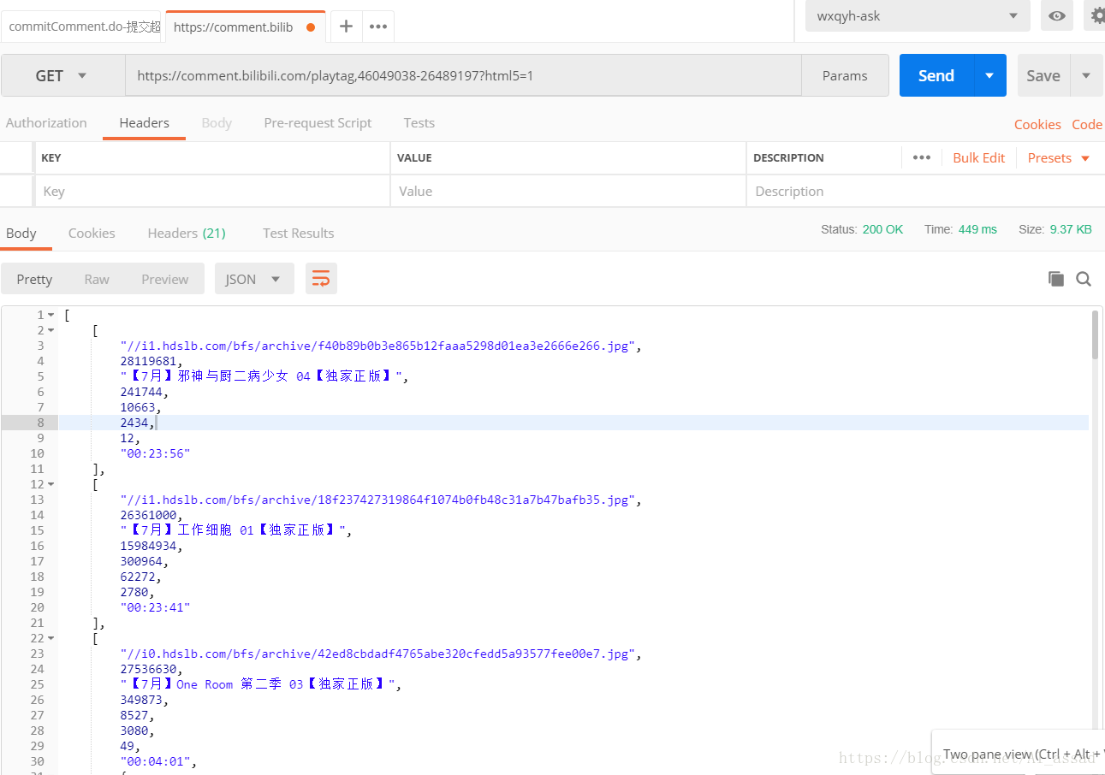
Task: Click the 200 OK status text
Action: pyautogui.click(x=882, y=229)
